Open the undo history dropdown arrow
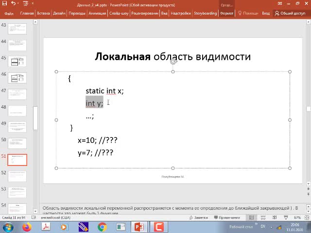 pos(18,3)
